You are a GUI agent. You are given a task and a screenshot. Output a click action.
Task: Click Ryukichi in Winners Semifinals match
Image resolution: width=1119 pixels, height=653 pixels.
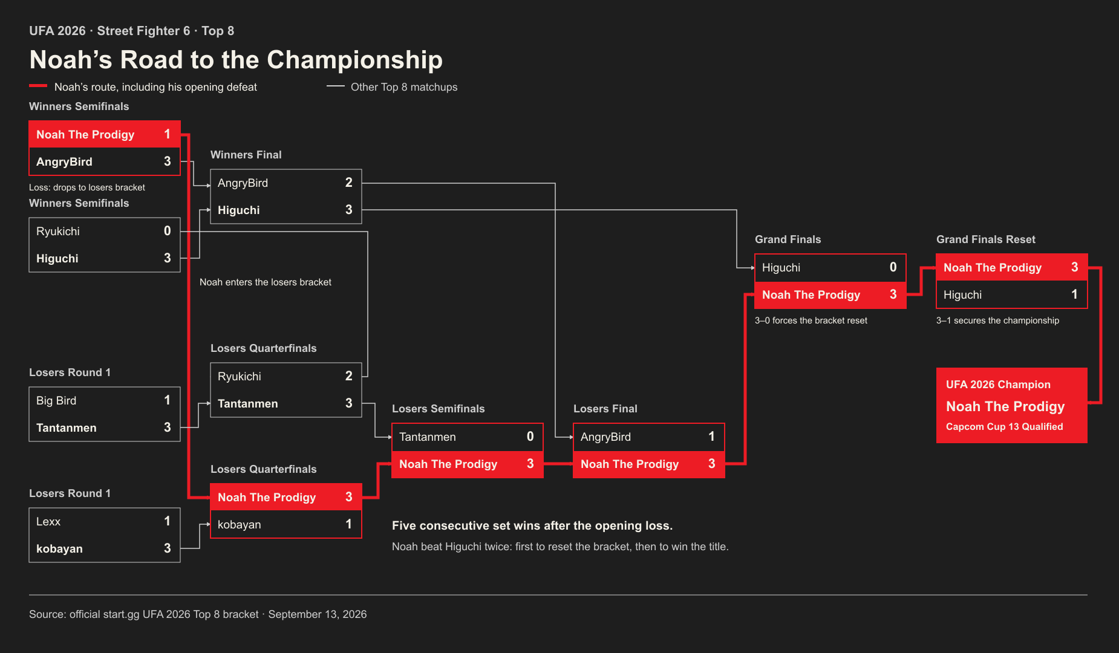pyautogui.click(x=105, y=231)
